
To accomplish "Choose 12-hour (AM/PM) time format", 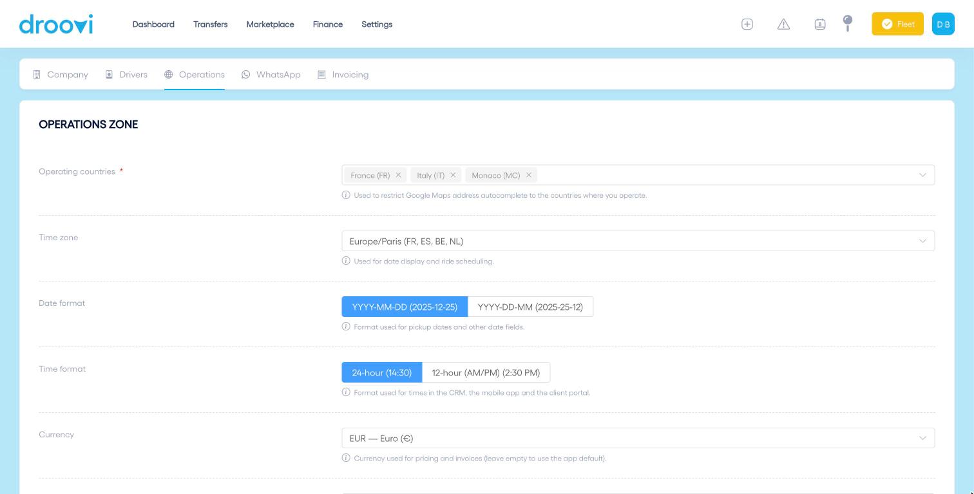I will pyautogui.click(x=486, y=372).
